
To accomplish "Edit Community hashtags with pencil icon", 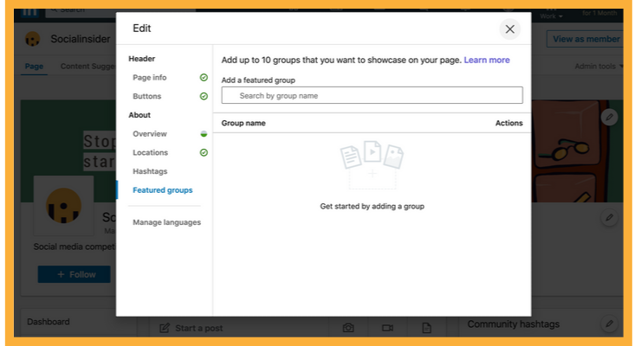I will click(x=609, y=324).
